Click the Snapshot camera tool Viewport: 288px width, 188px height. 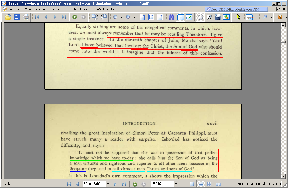pyautogui.click(x=218, y=17)
